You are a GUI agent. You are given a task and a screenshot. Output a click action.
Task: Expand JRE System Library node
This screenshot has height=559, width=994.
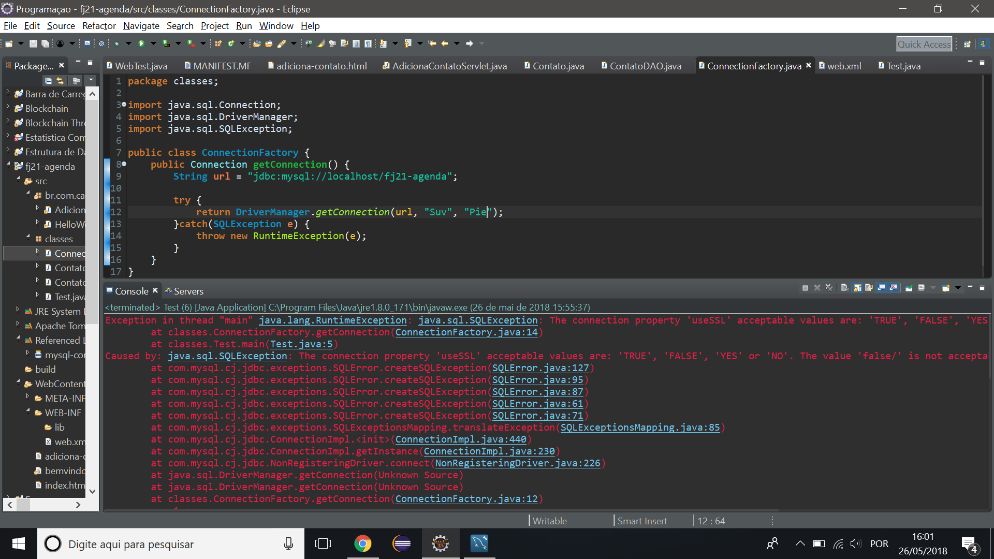point(18,310)
